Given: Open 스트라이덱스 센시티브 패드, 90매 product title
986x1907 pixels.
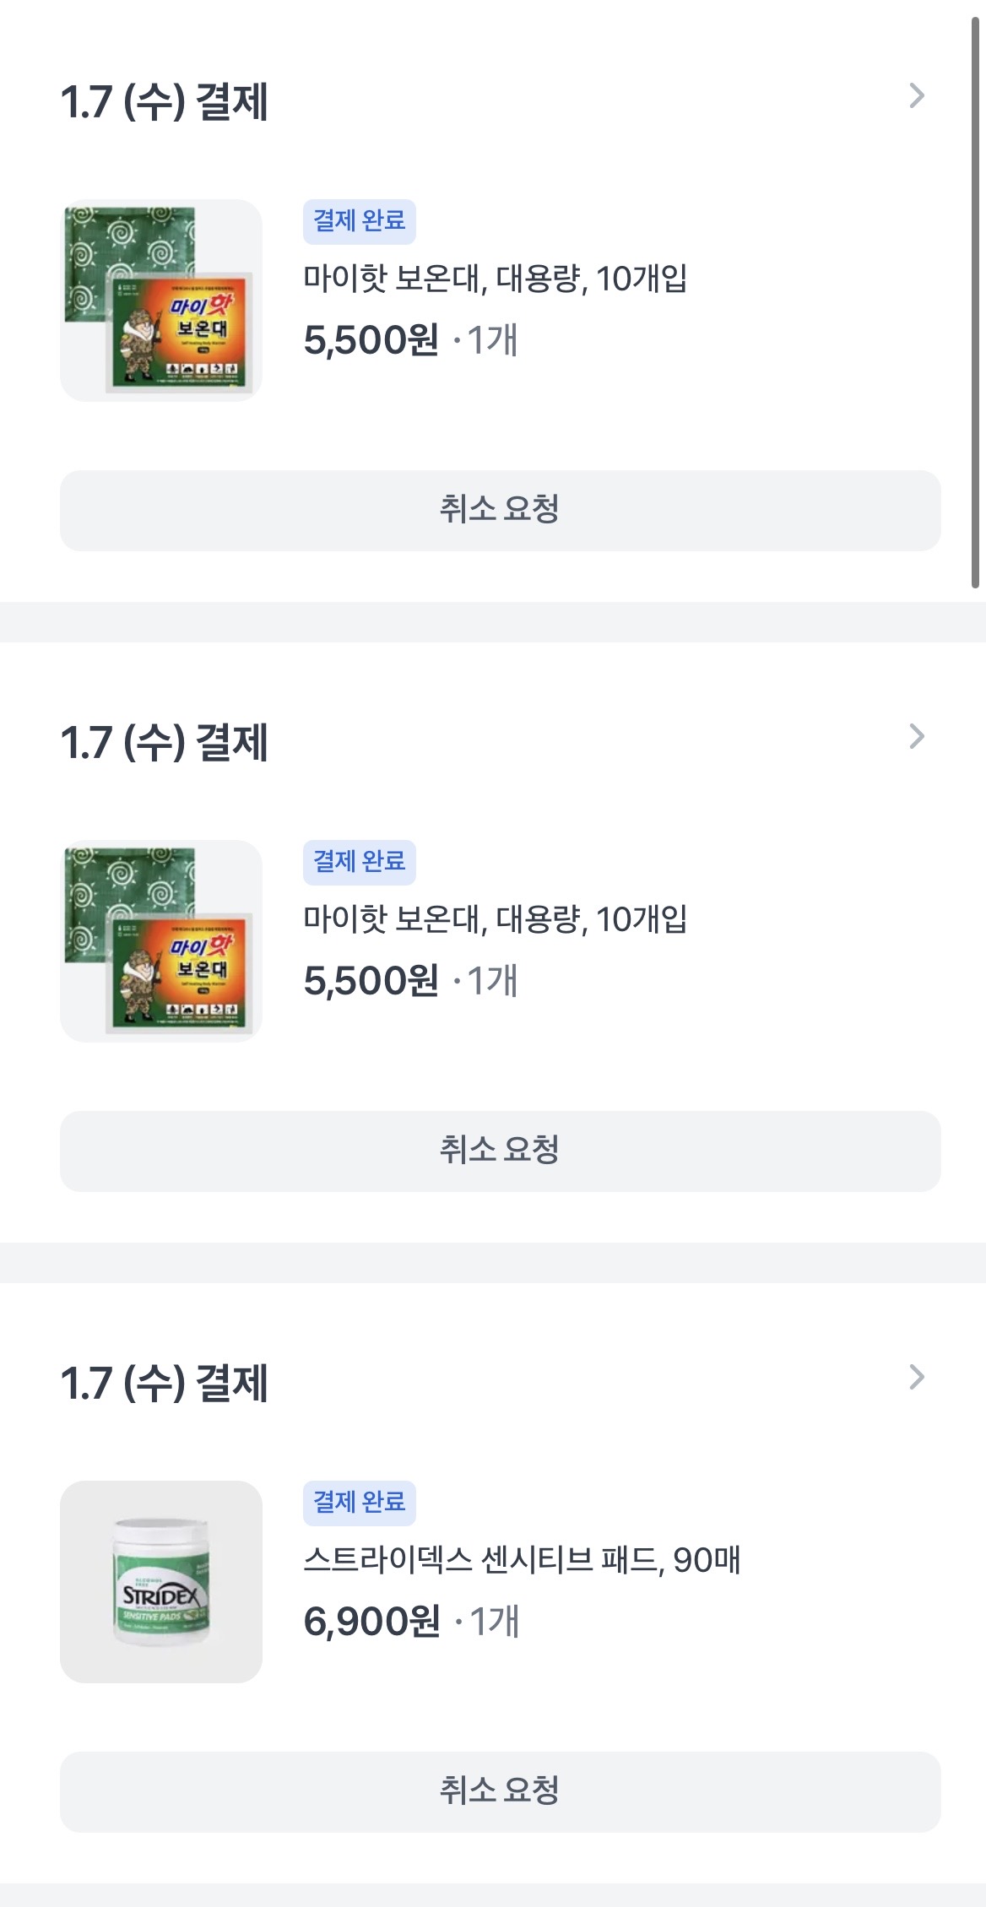Looking at the screenshot, I should [522, 1560].
